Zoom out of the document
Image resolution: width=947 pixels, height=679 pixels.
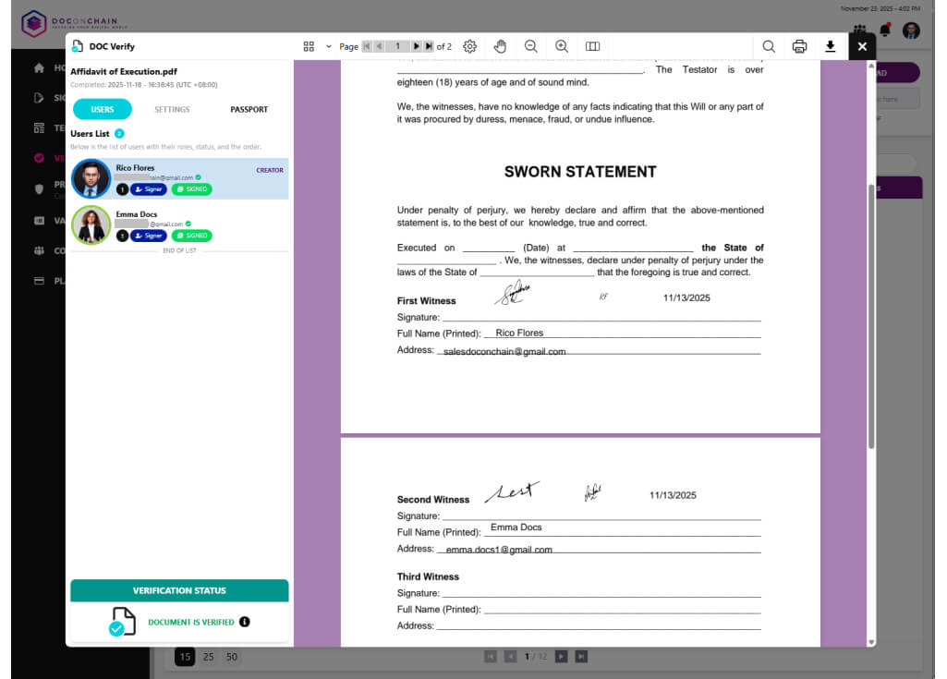(x=531, y=46)
